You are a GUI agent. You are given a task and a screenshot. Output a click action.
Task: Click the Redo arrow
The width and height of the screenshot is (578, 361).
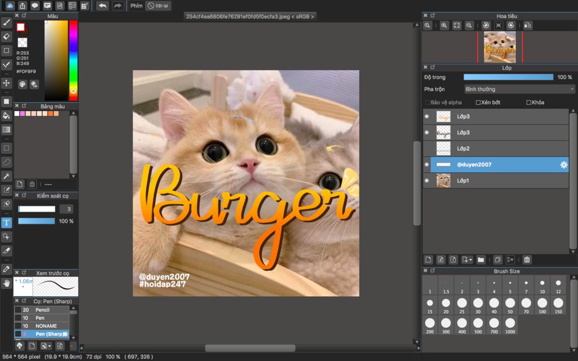(x=117, y=6)
